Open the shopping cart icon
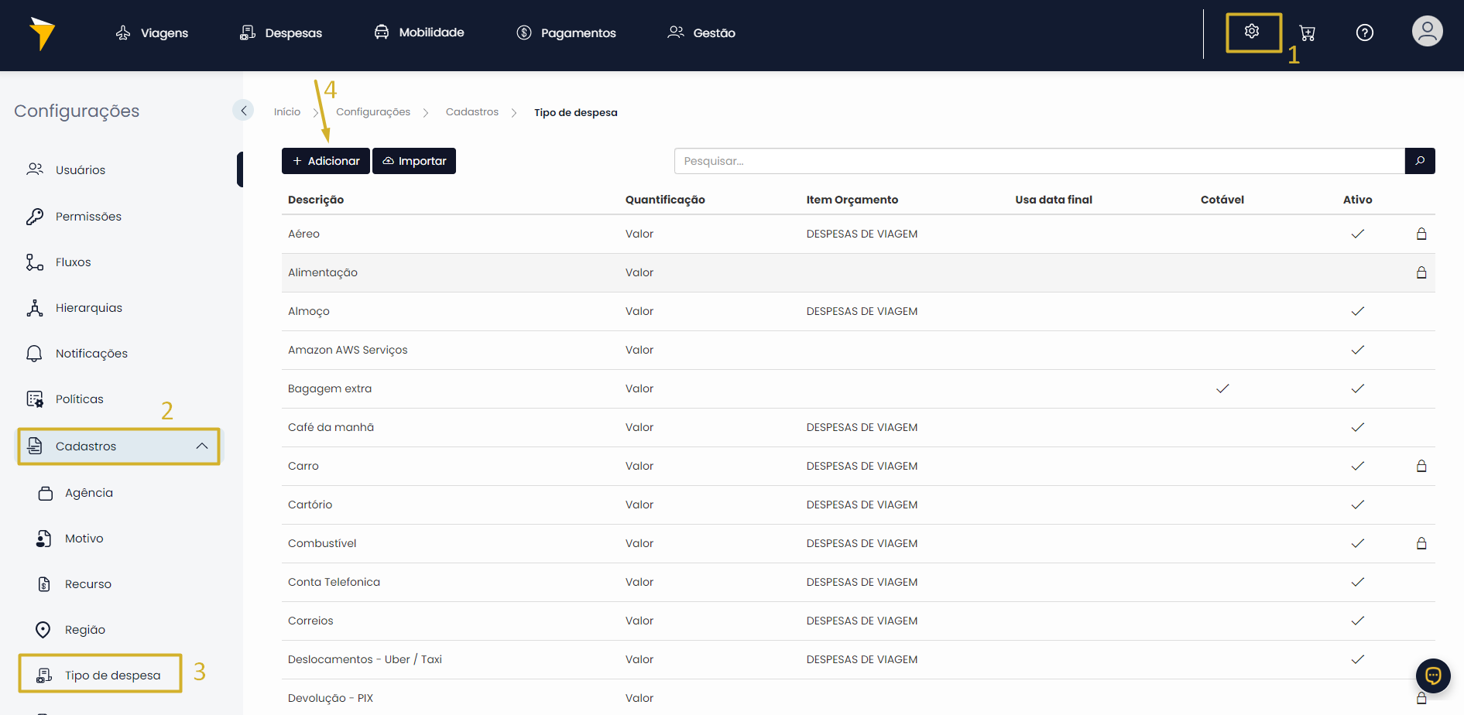Viewport: 1464px width, 715px height. 1308,32
